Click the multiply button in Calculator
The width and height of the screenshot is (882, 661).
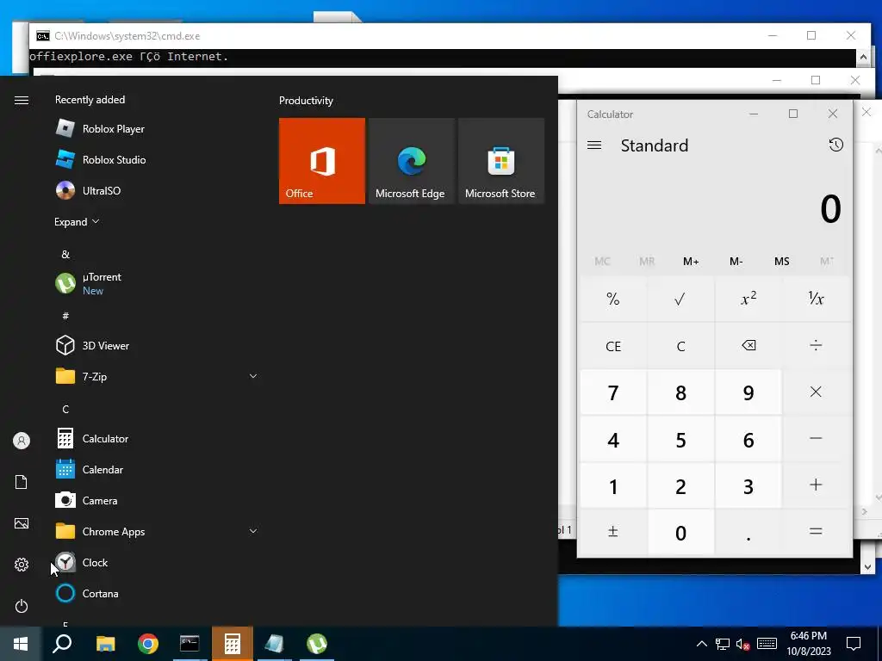(x=817, y=392)
